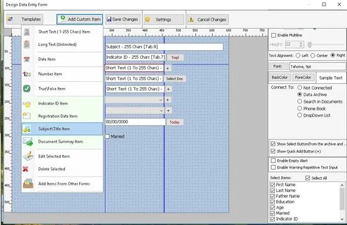This screenshot has height=225, width=347.
Task: Select DropDown List radio option
Action: [x=300, y=115]
